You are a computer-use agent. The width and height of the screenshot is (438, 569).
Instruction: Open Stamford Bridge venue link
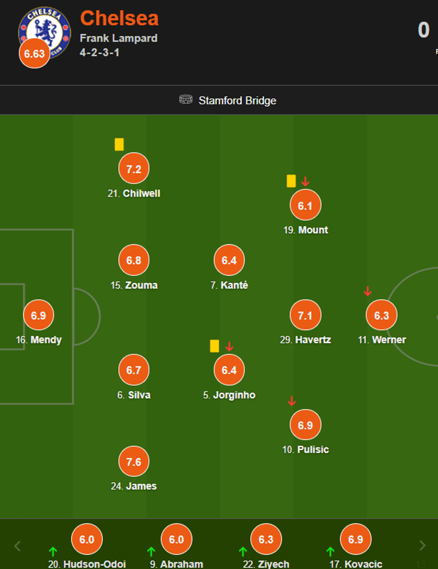[x=237, y=101]
